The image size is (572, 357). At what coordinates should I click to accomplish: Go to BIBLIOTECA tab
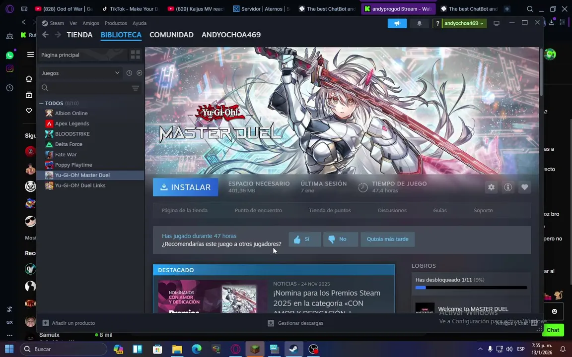click(121, 35)
